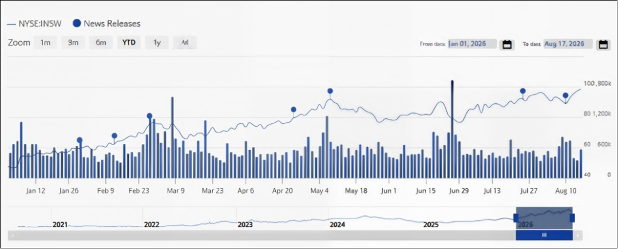Viewport: 618px width, 249px height.
Task: Open the news release marker near Feb 23
Action: (149, 116)
